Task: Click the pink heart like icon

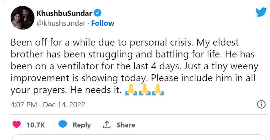Action: click(x=16, y=125)
